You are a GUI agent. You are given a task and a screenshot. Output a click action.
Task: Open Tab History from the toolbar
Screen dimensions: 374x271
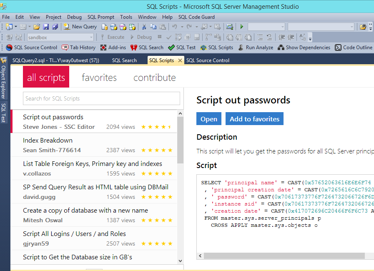point(79,48)
